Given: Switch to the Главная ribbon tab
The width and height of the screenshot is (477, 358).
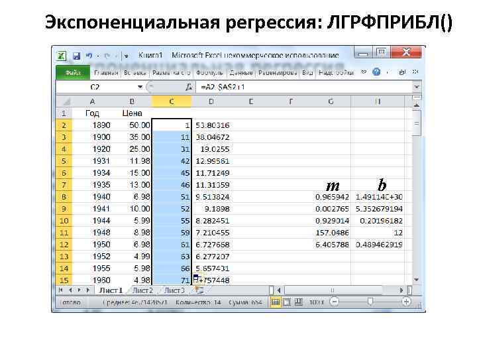Looking at the screenshot, I should point(106,73).
